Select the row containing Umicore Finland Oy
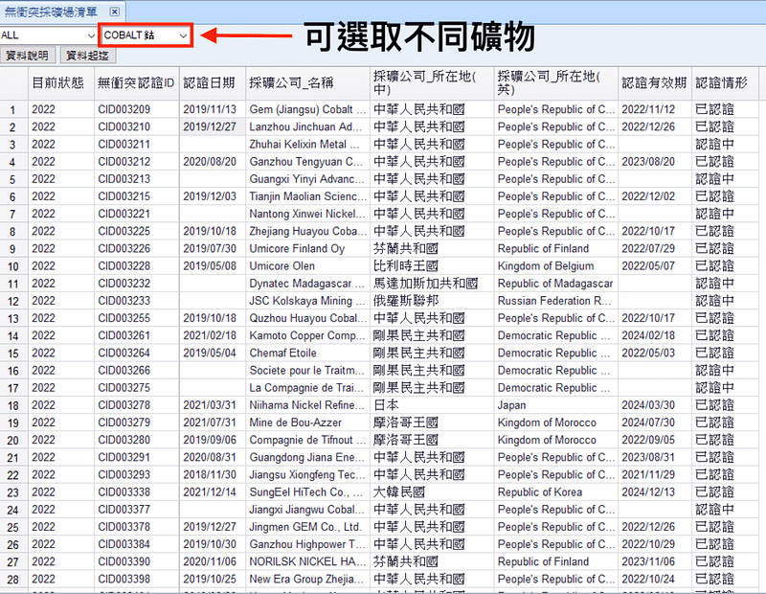Viewport: 766px width, 594px height. (x=292, y=248)
